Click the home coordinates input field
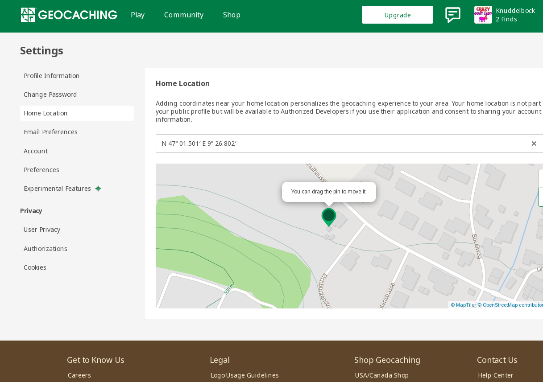543x382 pixels. click(339, 144)
